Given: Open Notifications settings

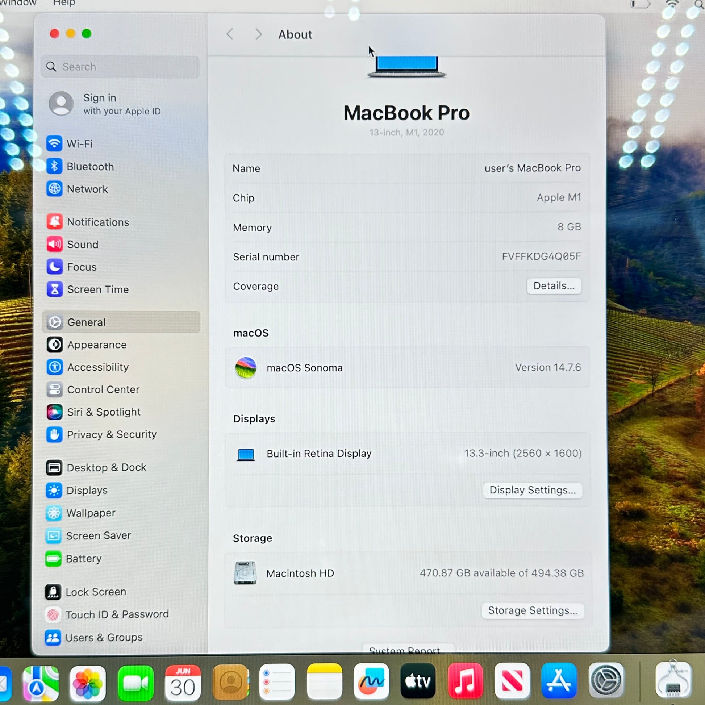Looking at the screenshot, I should tap(88, 222).
